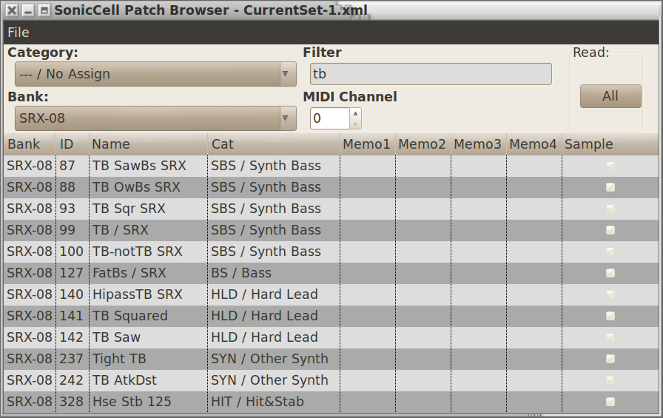The width and height of the screenshot is (663, 418).
Task: Toggle Sample checkbox for FatBs / SRX
Action: tap(610, 273)
